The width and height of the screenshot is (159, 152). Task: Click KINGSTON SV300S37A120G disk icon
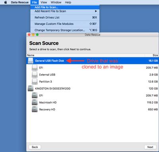pos(31,89)
